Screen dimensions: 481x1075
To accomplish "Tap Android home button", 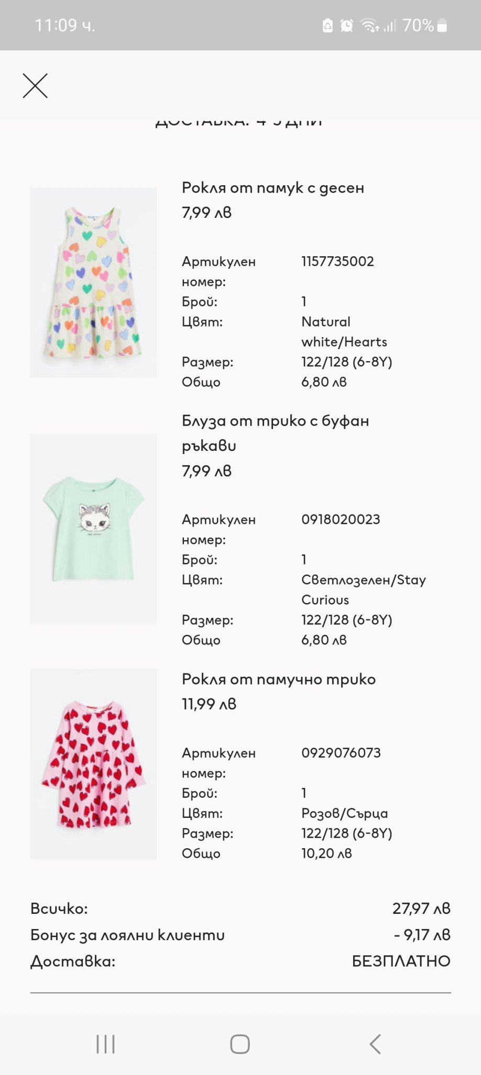I will click(240, 1044).
